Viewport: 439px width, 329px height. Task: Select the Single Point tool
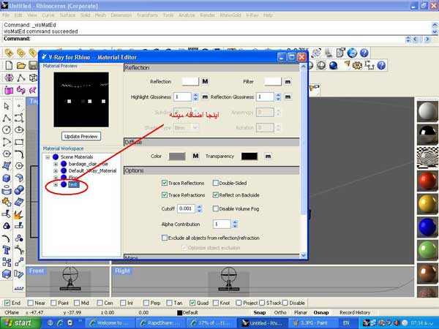tap(19, 106)
